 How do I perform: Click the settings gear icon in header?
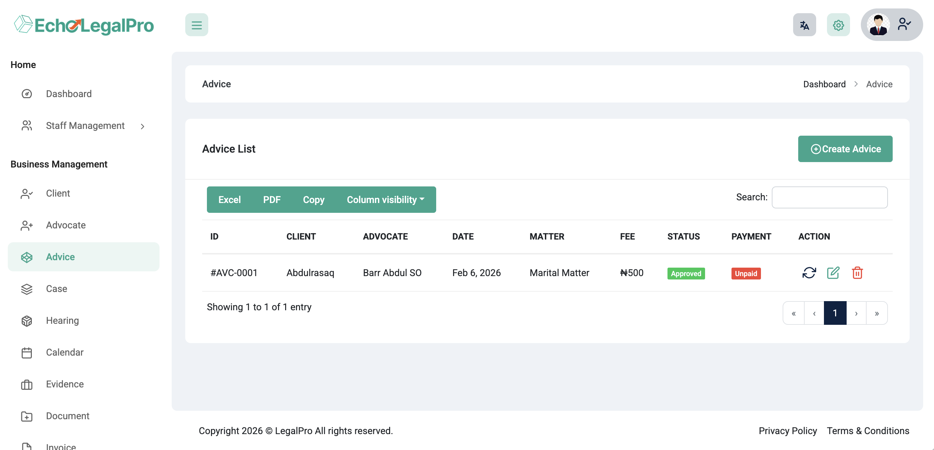coord(838,25)
